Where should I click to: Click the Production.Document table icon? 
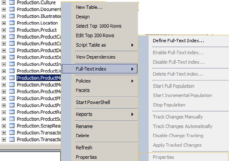[12, 9]
